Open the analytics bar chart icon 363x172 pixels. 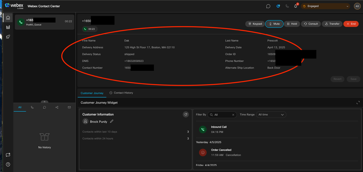[x=8, y=27]
